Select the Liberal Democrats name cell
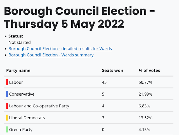The image size is (179, 135). [27, 118]
